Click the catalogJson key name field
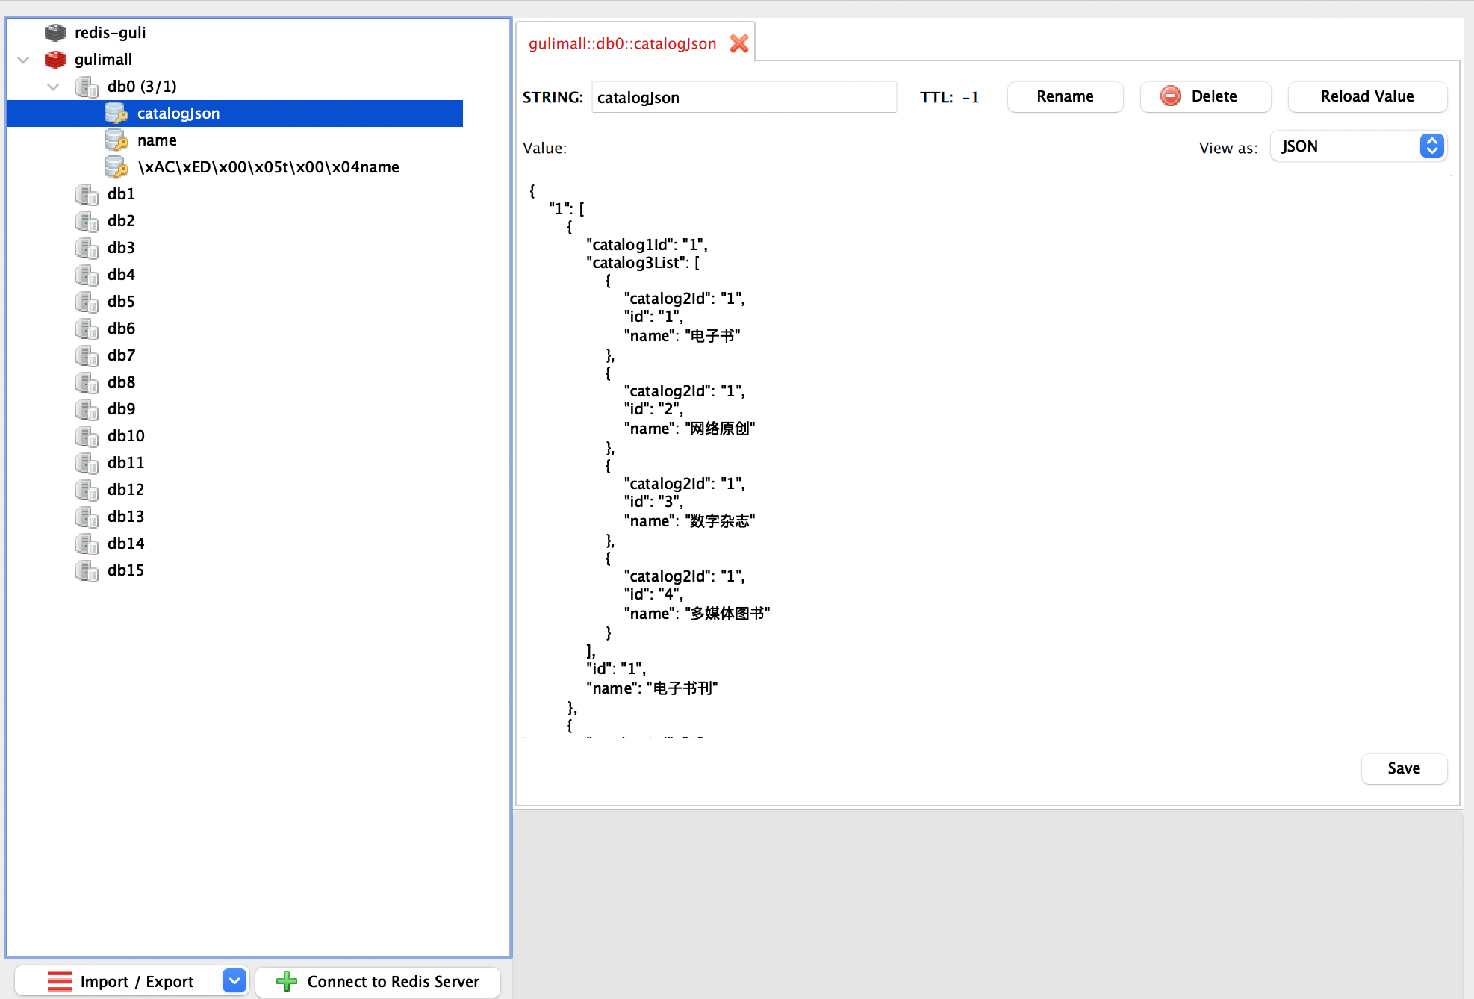 (x=743, y=98)
